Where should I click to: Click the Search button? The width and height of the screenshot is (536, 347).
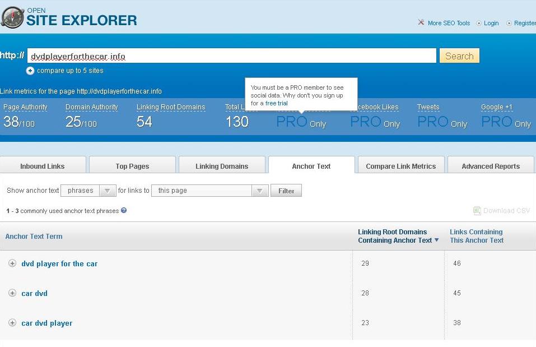(x=459, y=56)
